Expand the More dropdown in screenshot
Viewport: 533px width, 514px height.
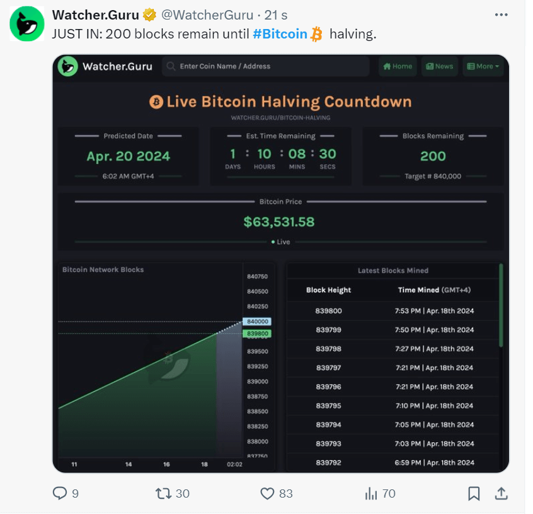(x=483, y=66)
